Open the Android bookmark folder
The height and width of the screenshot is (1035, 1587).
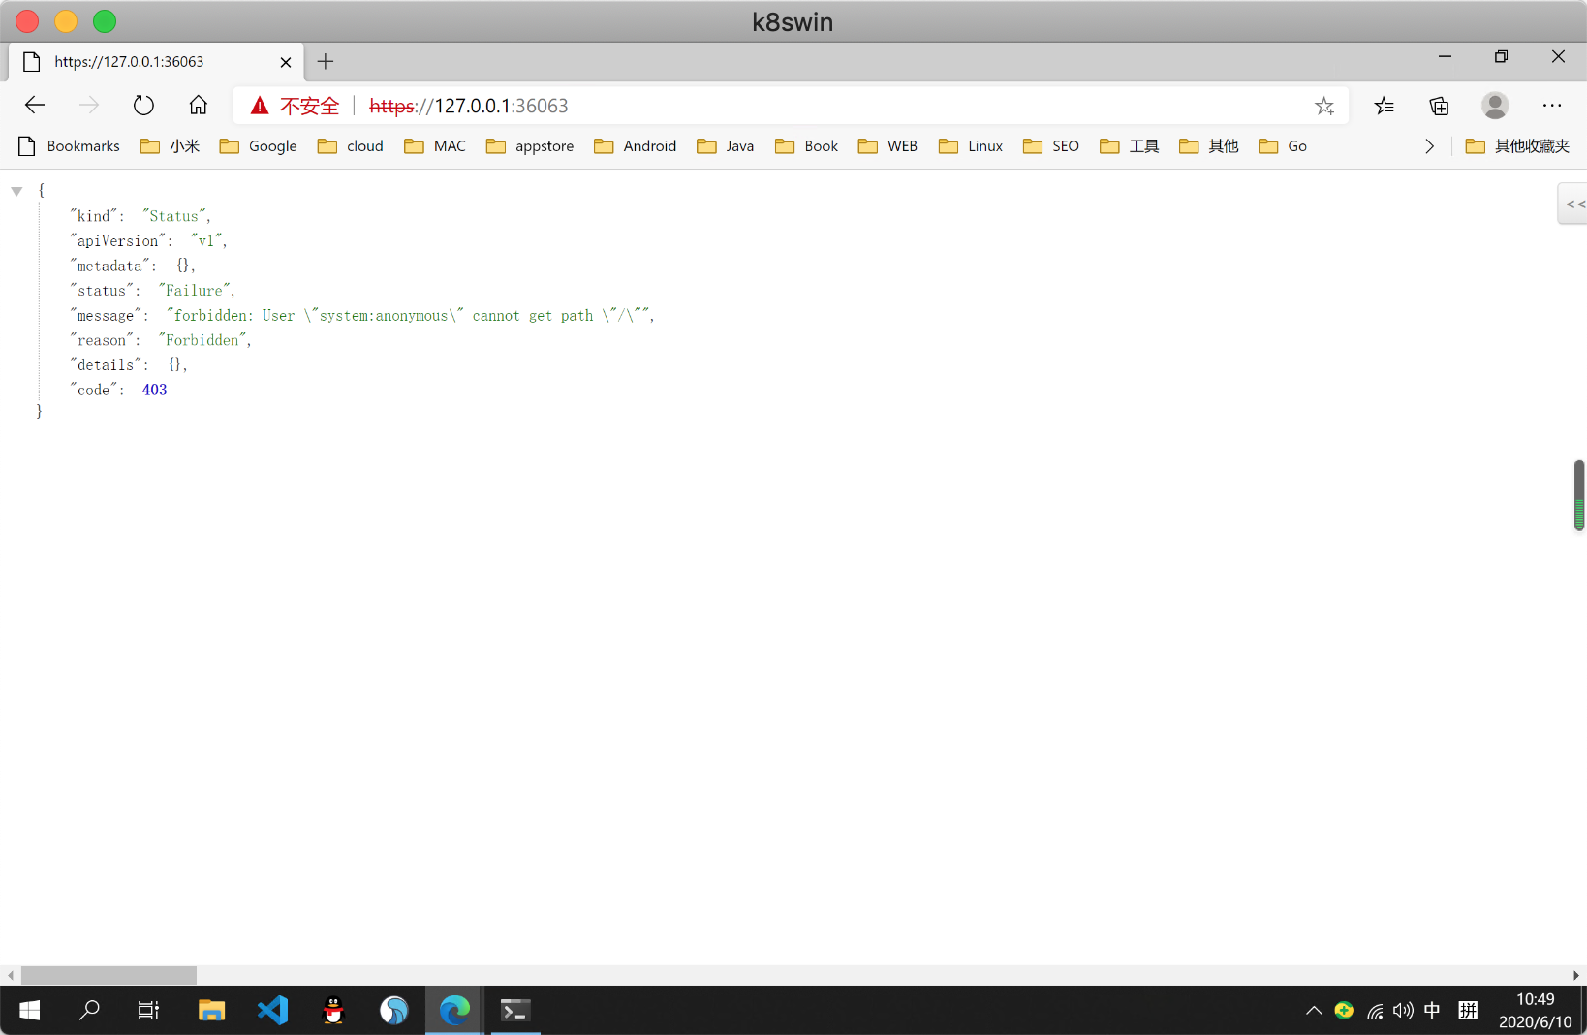point(636,146)
